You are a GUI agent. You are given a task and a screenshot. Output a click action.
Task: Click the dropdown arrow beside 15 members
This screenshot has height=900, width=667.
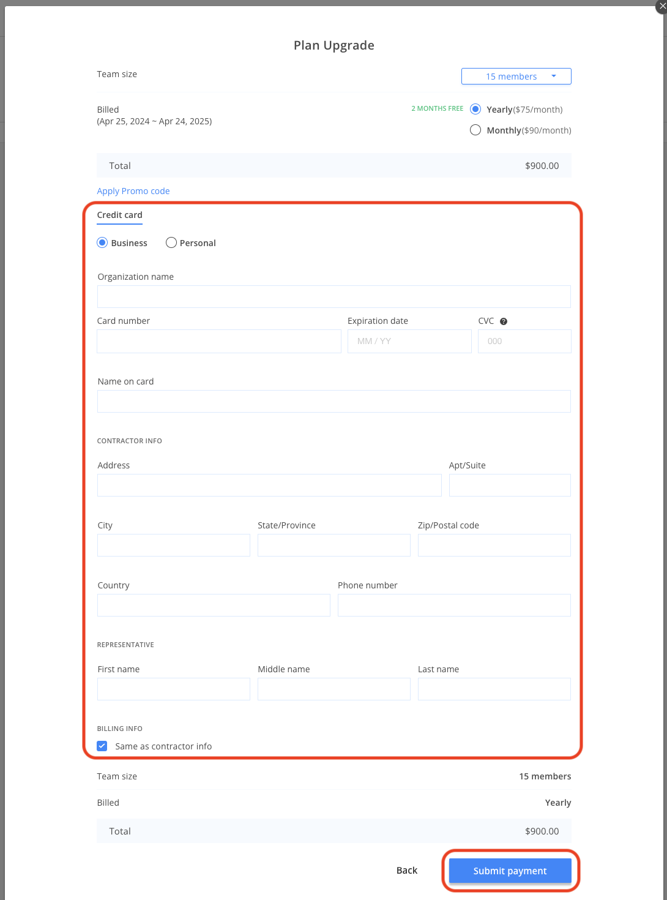pos(553,76)
